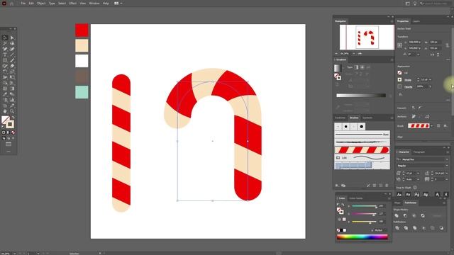454x255 pixels.
Task: Select the Gradient tool in toolbar
Action: click(12, 89)
